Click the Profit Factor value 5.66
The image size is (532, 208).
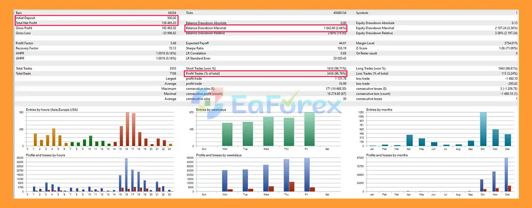point(172,43)
